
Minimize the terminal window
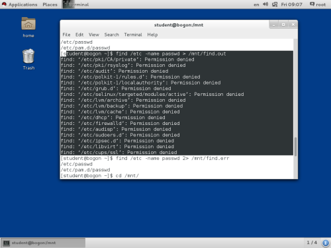point(274,24)
